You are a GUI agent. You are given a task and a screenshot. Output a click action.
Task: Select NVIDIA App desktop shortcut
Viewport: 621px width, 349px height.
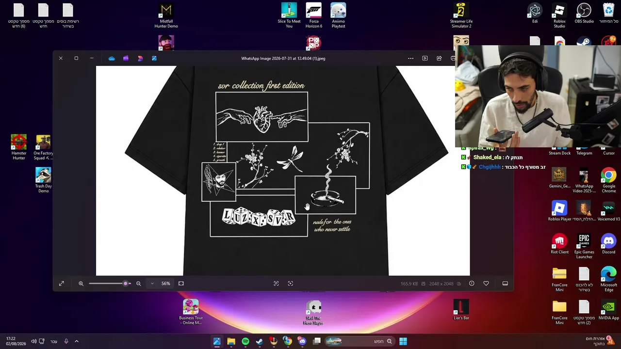(608, 310)
